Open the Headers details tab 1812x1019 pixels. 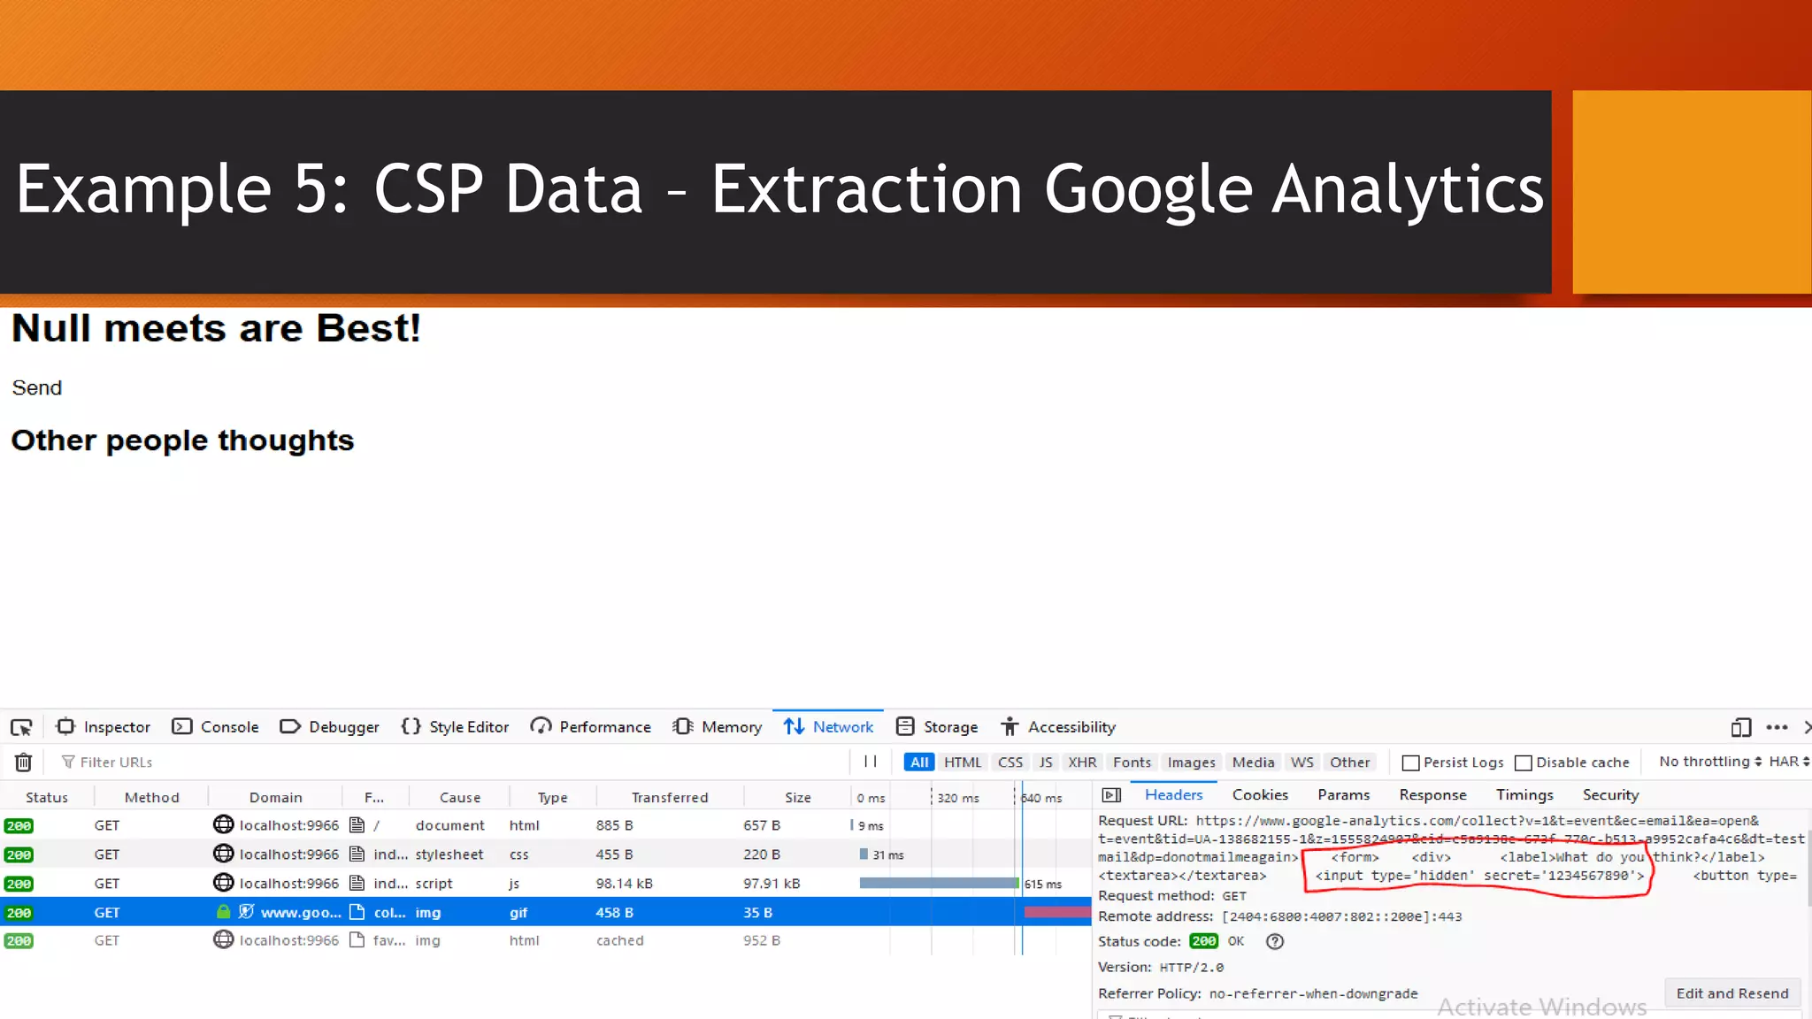pos(1173,794)
